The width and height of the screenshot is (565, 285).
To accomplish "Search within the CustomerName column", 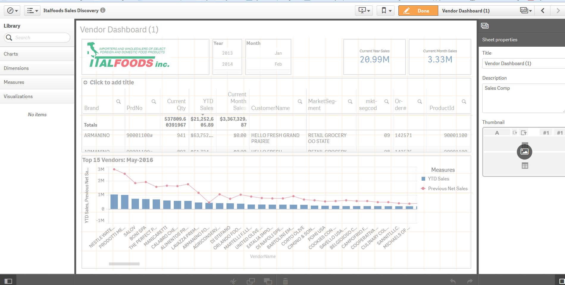I will point(300,102).
